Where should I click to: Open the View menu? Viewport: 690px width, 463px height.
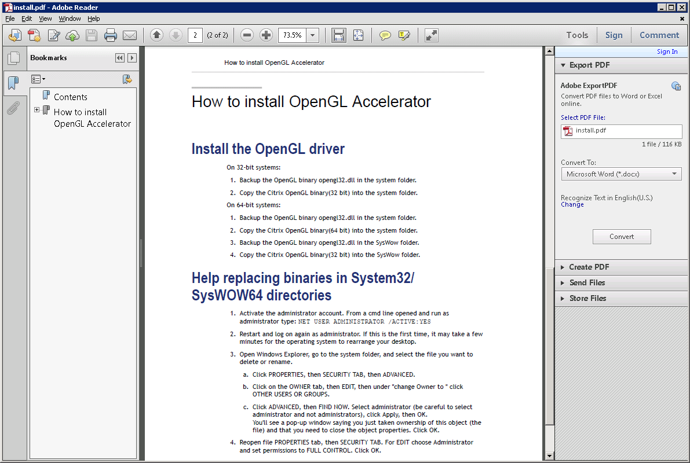[x=45, y=19]
